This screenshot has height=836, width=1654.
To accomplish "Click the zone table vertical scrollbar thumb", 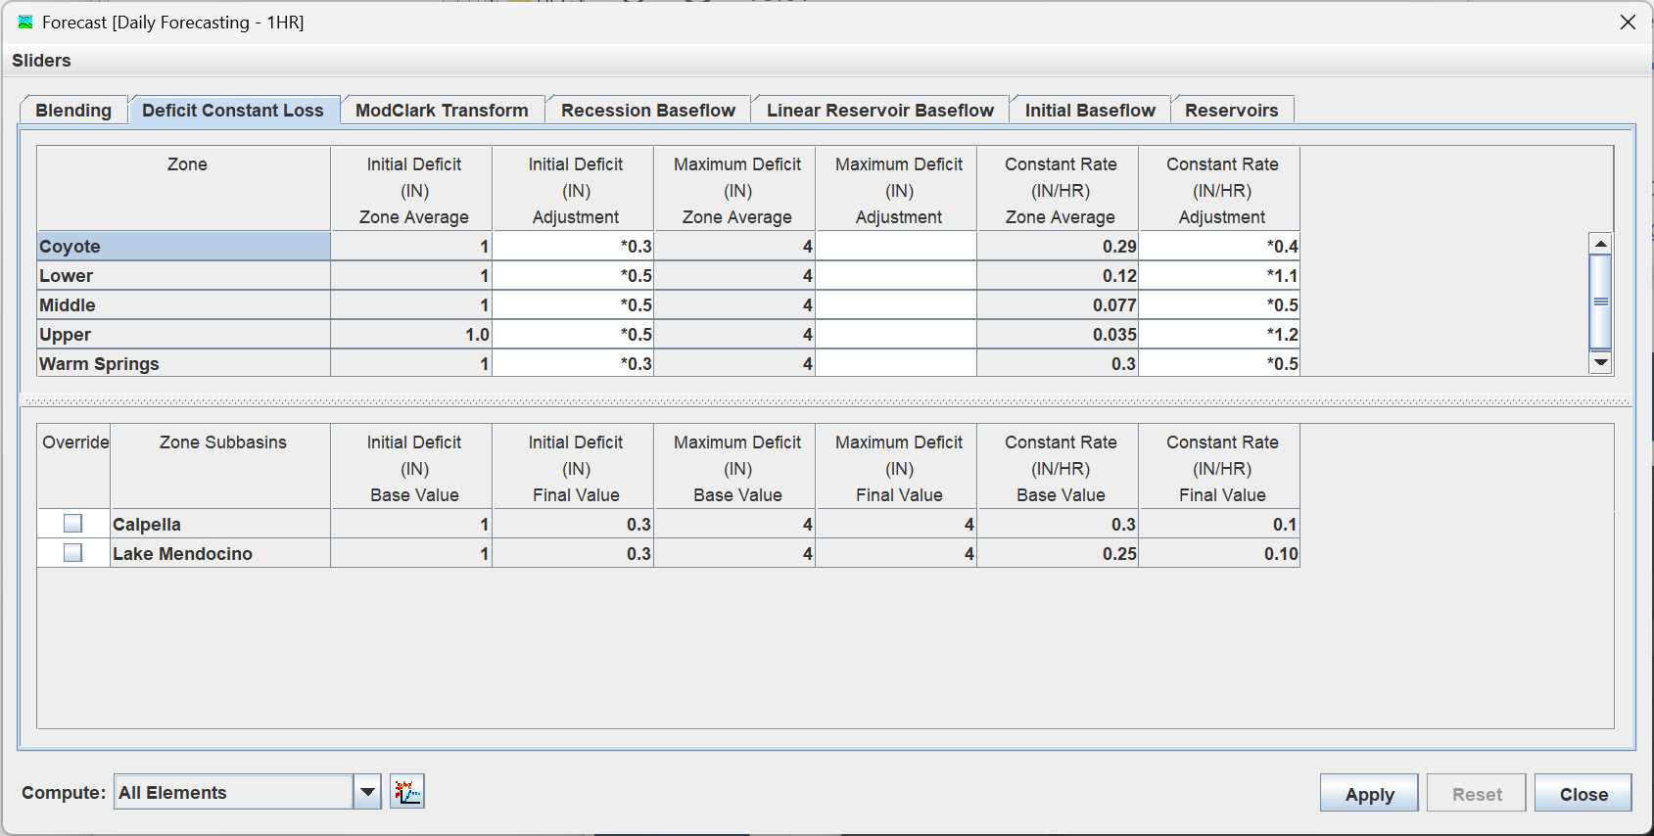I will 1601,302.
